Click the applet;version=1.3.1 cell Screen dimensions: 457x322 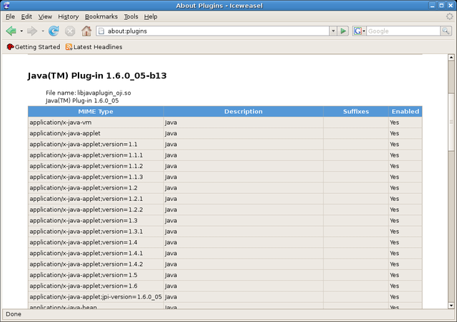[96, 232]
